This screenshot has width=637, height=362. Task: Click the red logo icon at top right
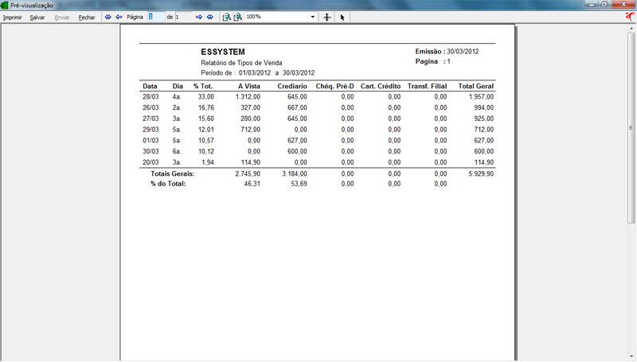pyautogui.click(x=630, y=16)
